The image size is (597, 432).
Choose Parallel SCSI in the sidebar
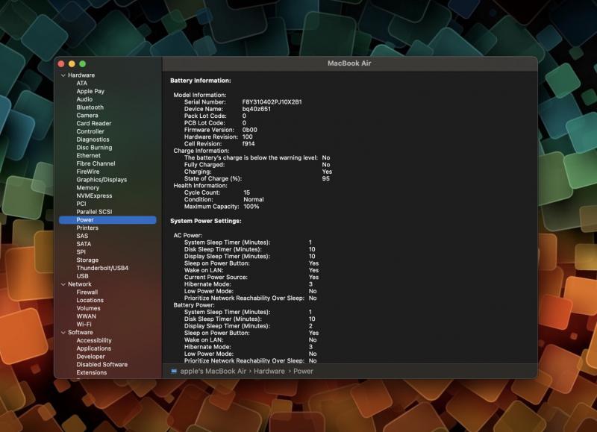tap(94, 212)
